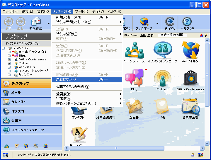Open the Offline Conferences desktop icon
211x160 pixels.
pyautogui.click(x=190, y=79)
